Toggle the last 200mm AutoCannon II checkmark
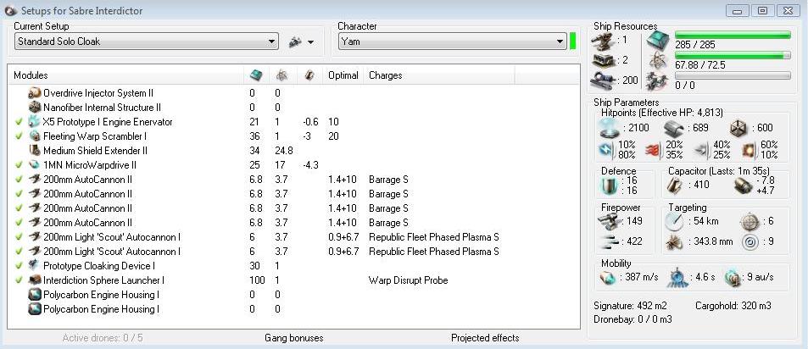 [x=20, y=223]
